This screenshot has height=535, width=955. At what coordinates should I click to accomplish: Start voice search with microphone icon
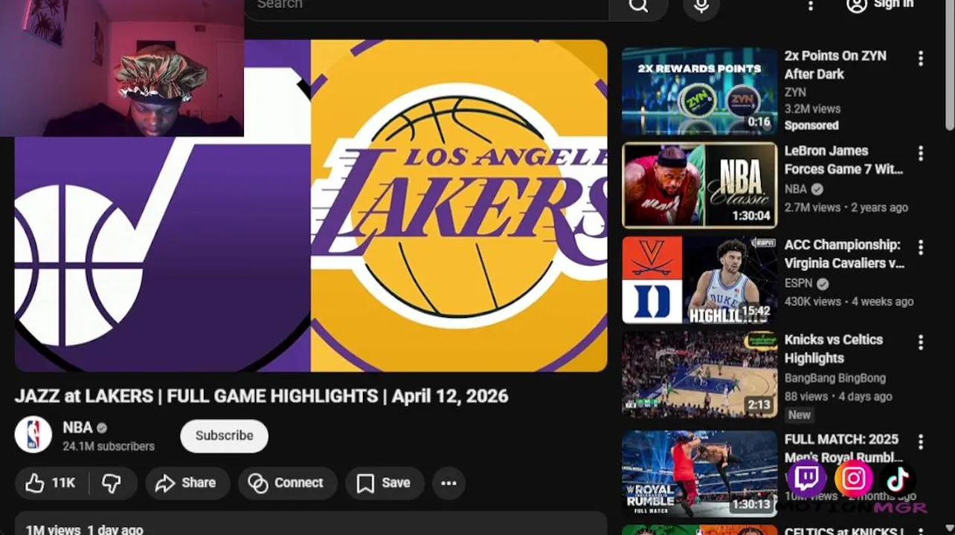[701, 6]
